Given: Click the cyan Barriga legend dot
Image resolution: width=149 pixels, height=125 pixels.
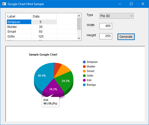Looking at the screenshot, I should (84, 85).
